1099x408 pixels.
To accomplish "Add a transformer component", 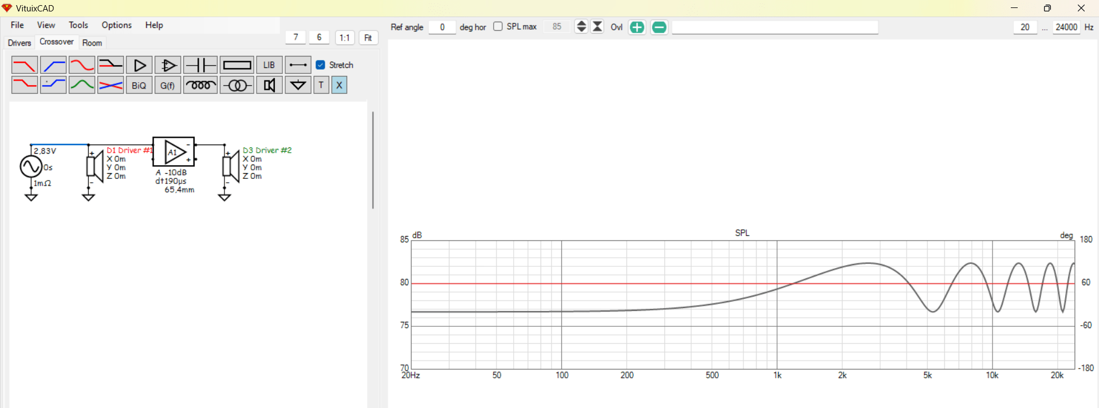I will (237, 85).
